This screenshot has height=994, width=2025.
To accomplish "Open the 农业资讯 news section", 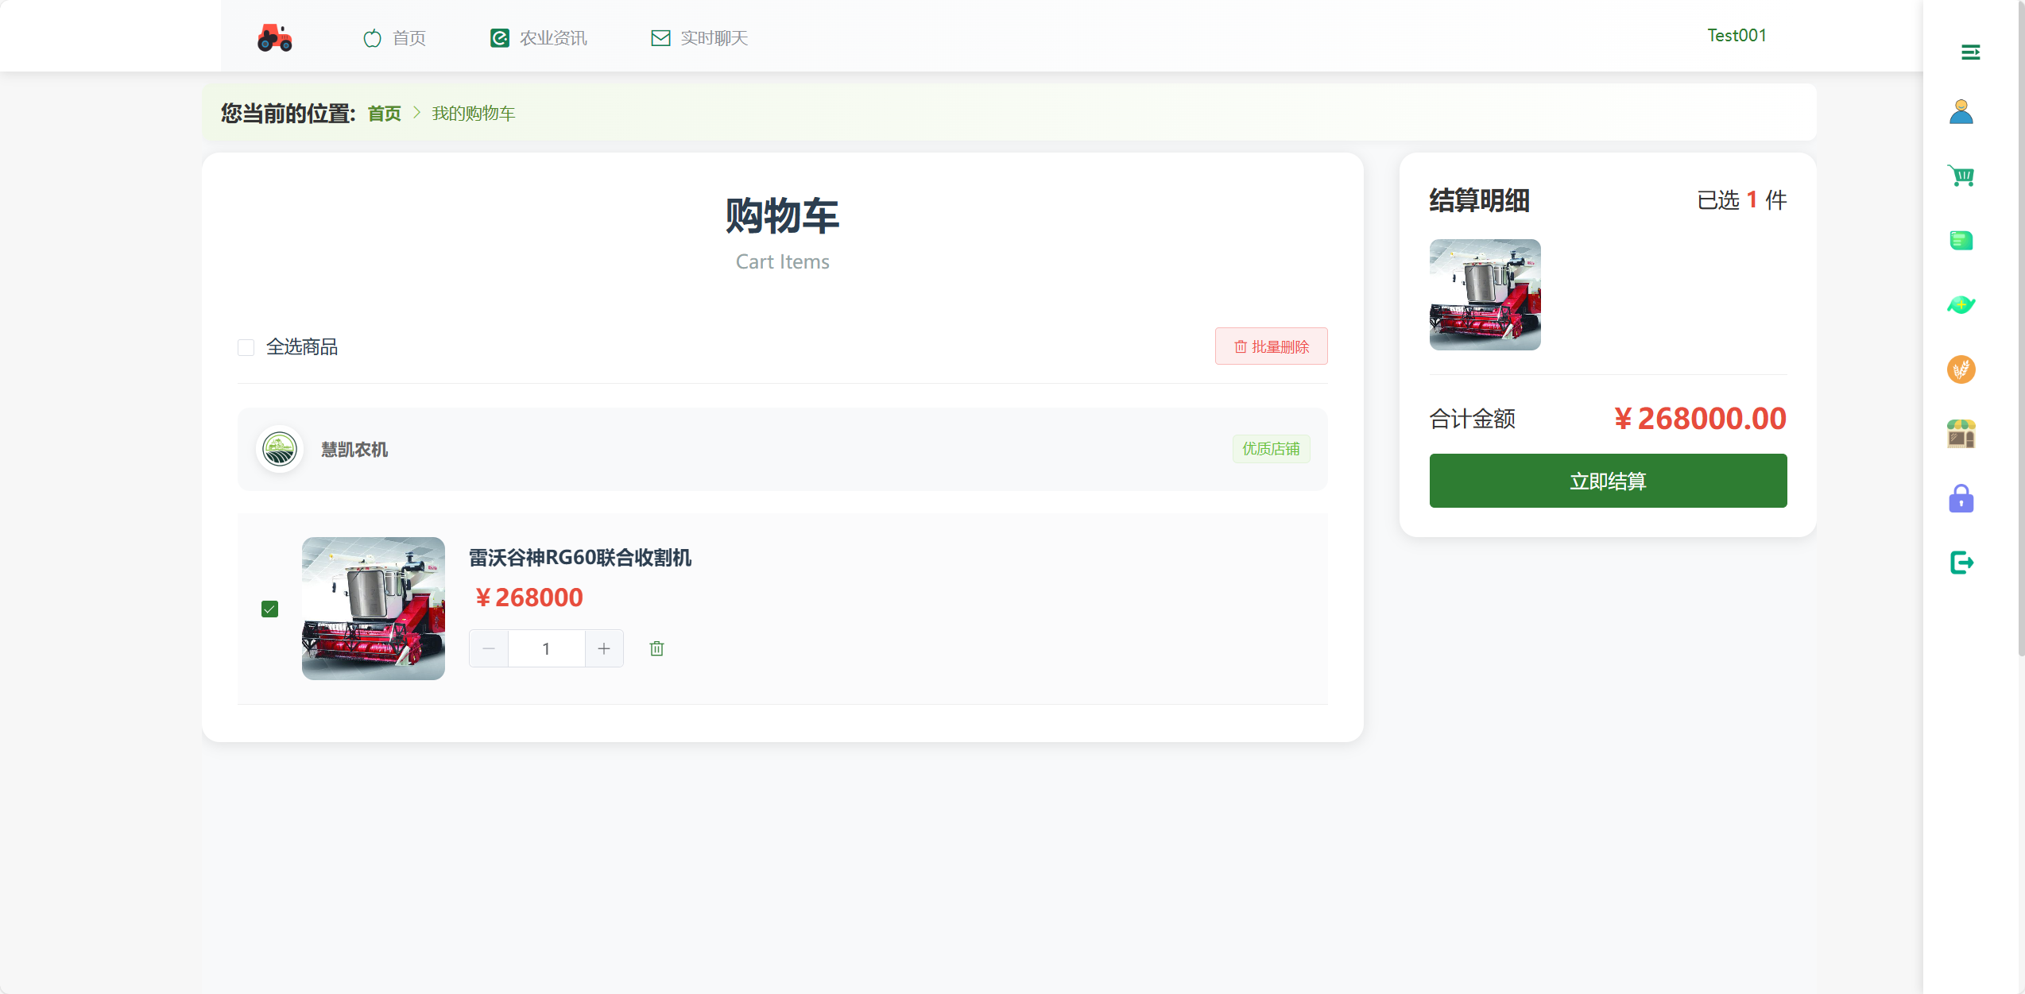I will click(539, 38).
